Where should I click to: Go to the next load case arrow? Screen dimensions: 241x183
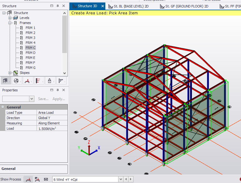pyautogui.click(x=131, y=179)
